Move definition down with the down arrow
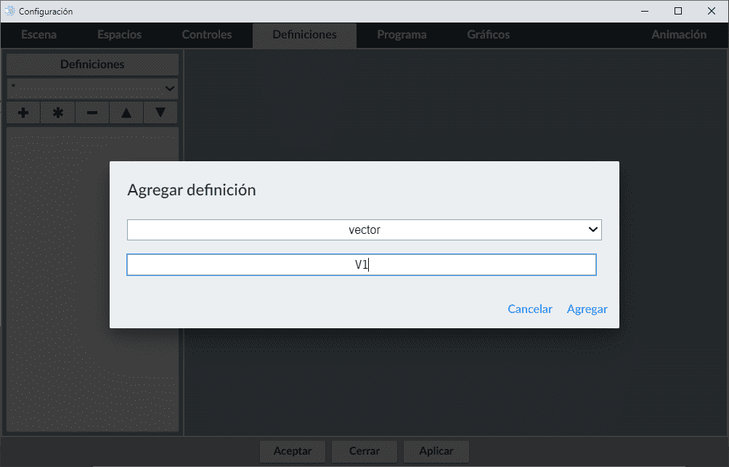This screenshot has height=467, width=729. [x=160, y=113]
